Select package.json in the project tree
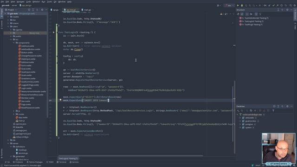The height and width of the screenshot is (167, 297). 20,130
